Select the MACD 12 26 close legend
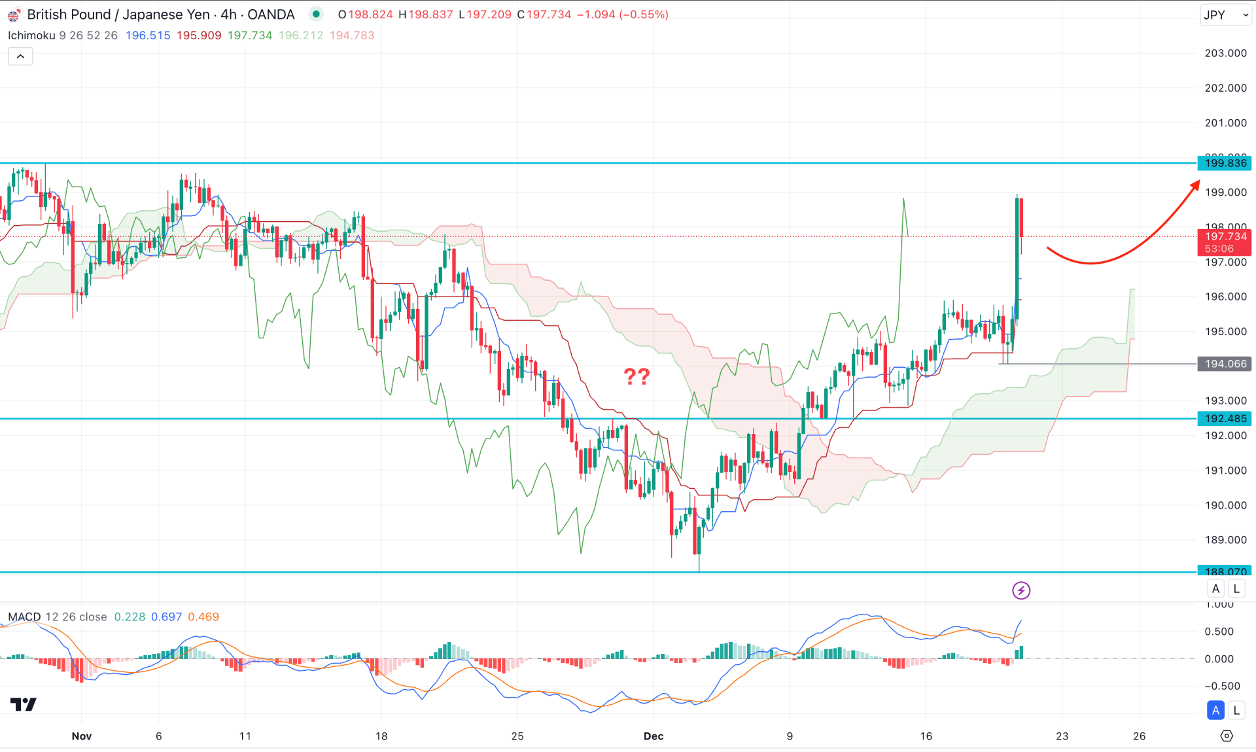1256x752 pixels. pyautogui.click(x=58, y=617)
